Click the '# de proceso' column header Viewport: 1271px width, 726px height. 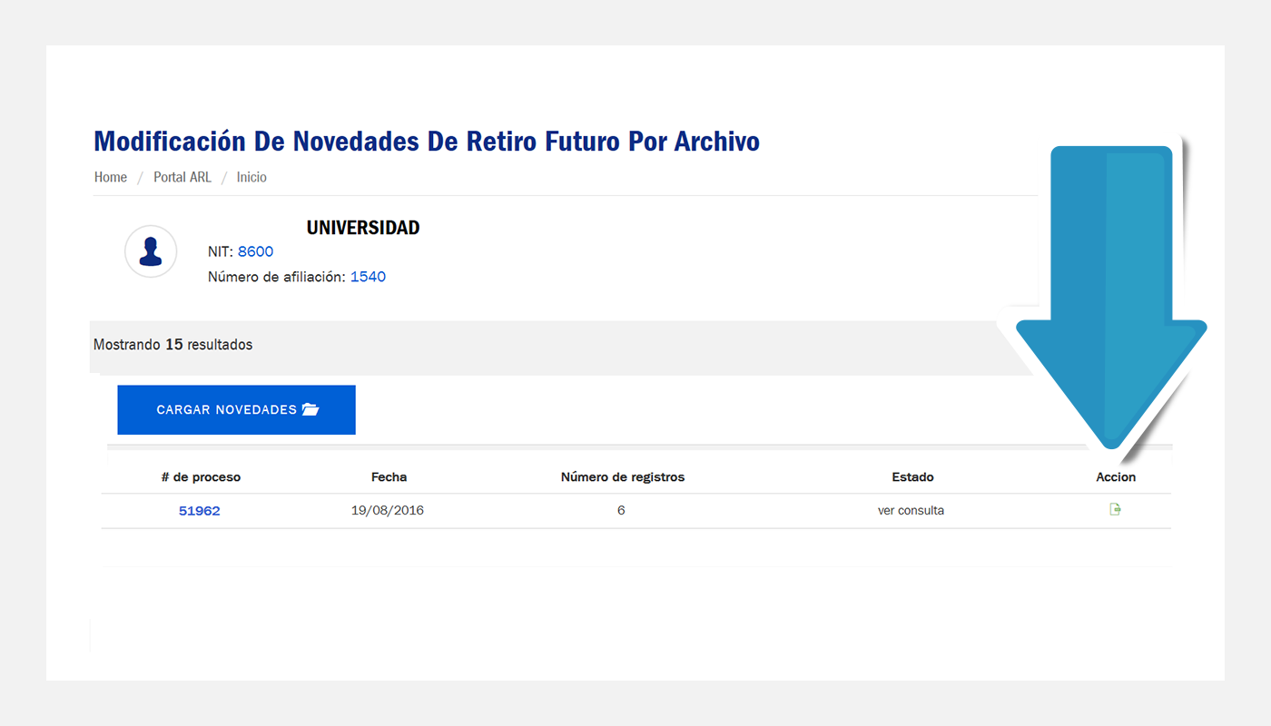[201, 477]
